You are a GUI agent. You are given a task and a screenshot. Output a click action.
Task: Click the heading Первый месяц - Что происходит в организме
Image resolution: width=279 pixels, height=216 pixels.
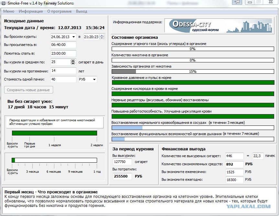[x=51, y=192]
